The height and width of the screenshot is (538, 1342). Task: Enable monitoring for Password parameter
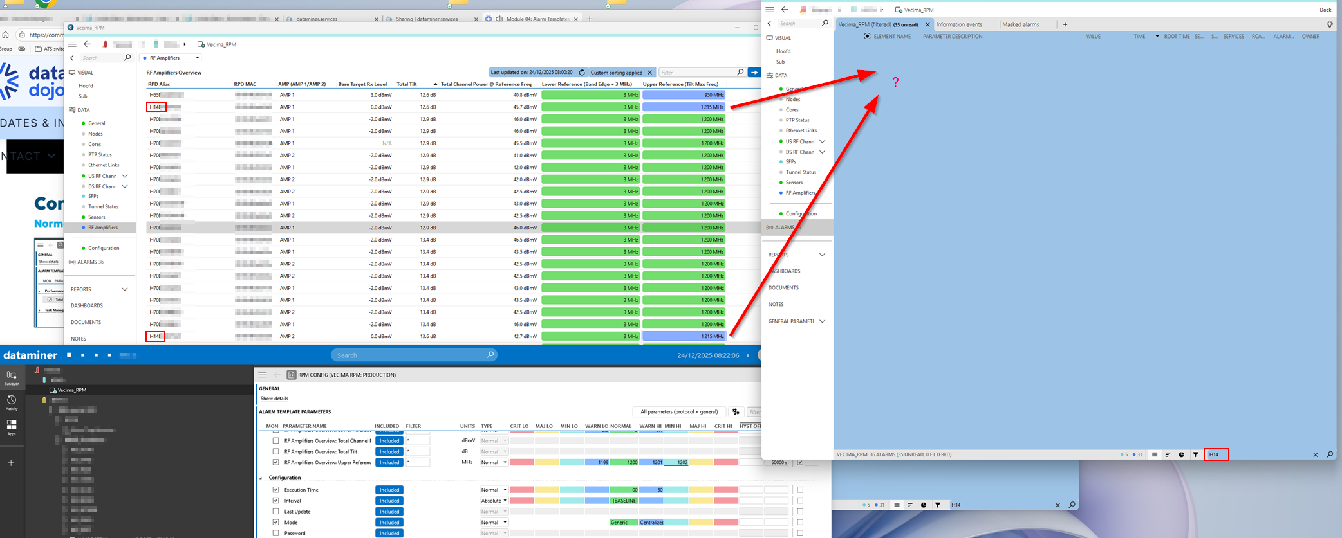pos(276,533)
